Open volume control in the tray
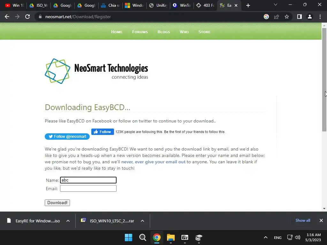Viewport: 327px width, 245px height. (298, 237)
